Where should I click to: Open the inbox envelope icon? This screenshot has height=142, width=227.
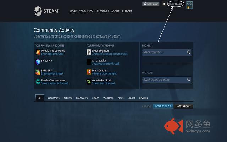click(164, 4)
